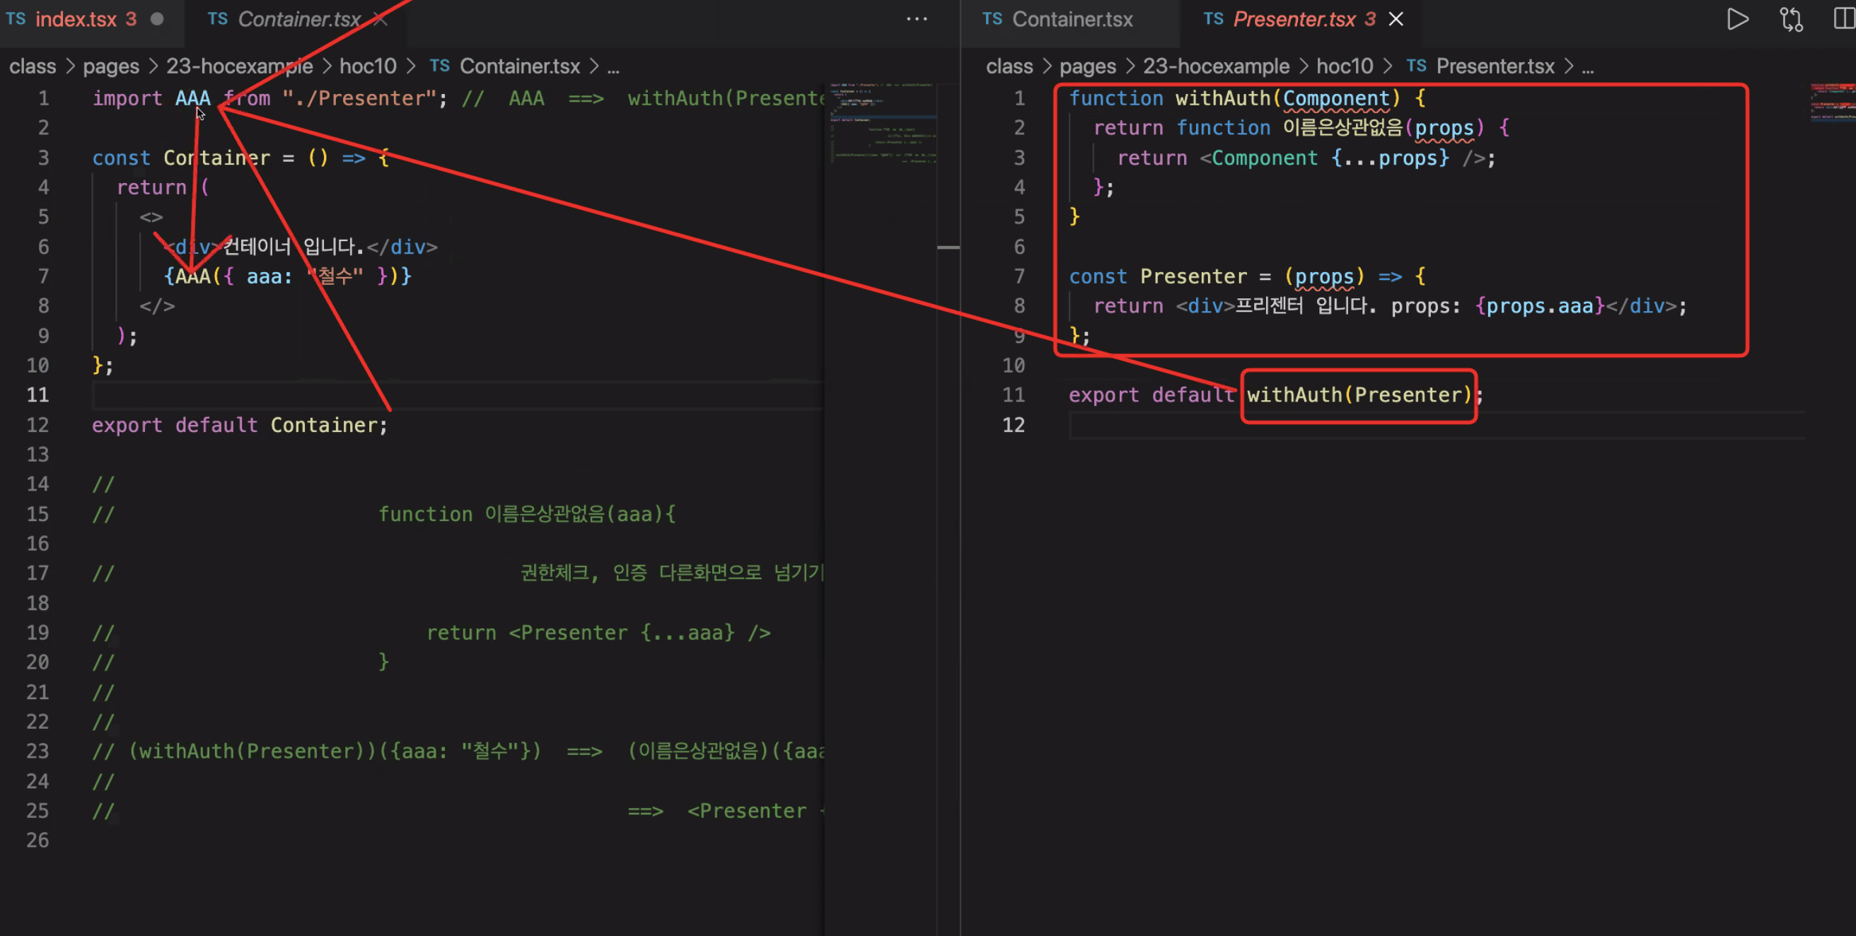Viewport: 1856px width, 936px height.
Task: Open the left-pane italic Container.tsx tab
Action: (x=298, y=19)
